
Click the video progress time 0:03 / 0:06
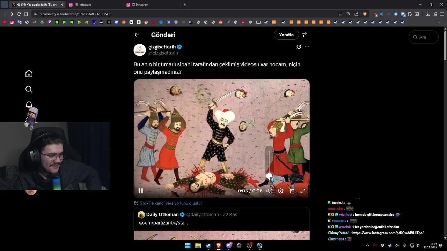click(250, 191)
